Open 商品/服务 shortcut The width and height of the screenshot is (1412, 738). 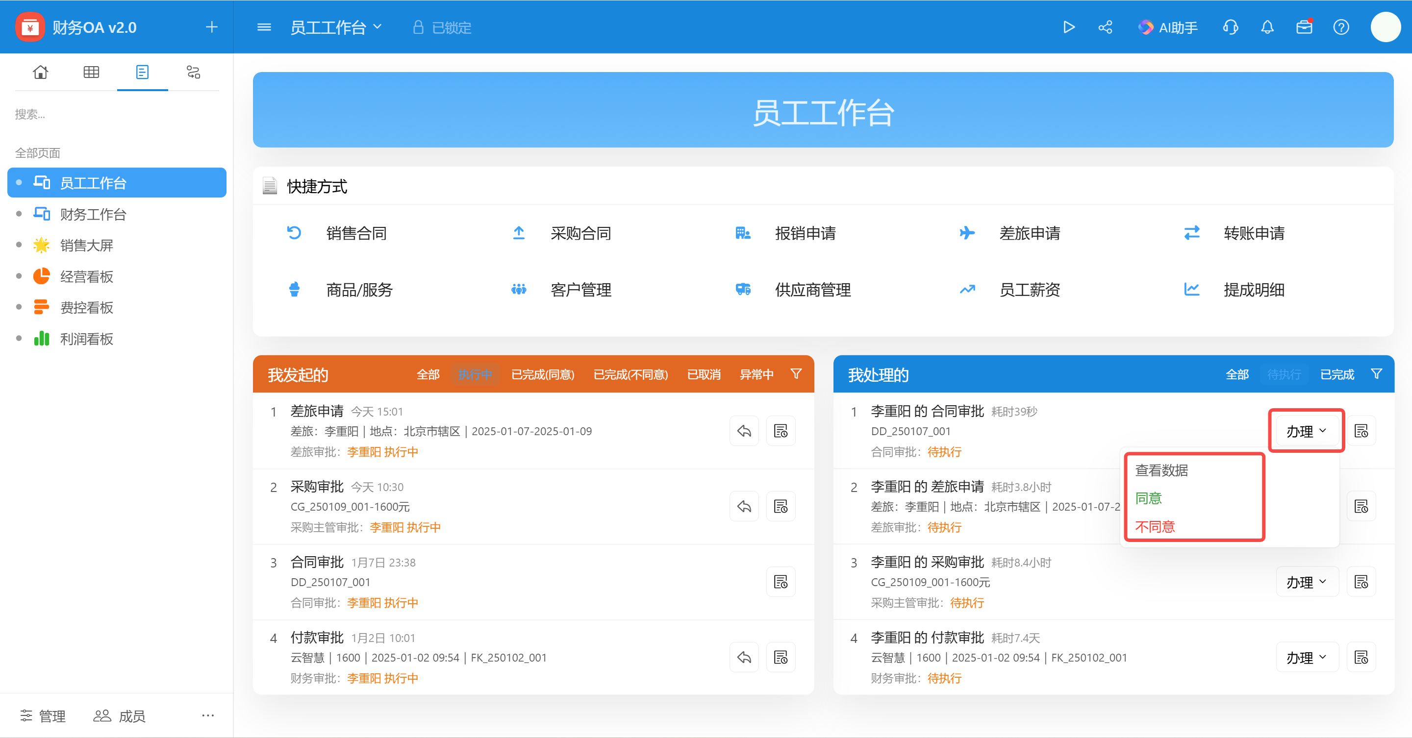(x=340, y=290)
